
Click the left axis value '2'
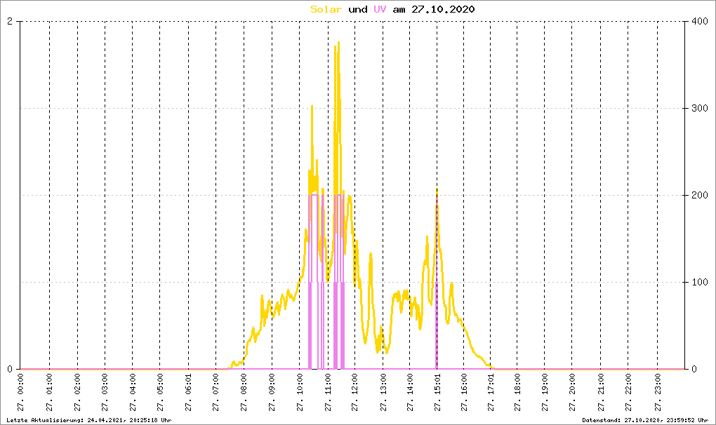pyautogui.click(x=10, y=21)
